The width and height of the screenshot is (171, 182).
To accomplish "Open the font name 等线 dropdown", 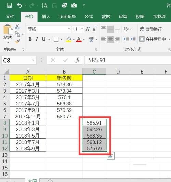I will (69, 29).
